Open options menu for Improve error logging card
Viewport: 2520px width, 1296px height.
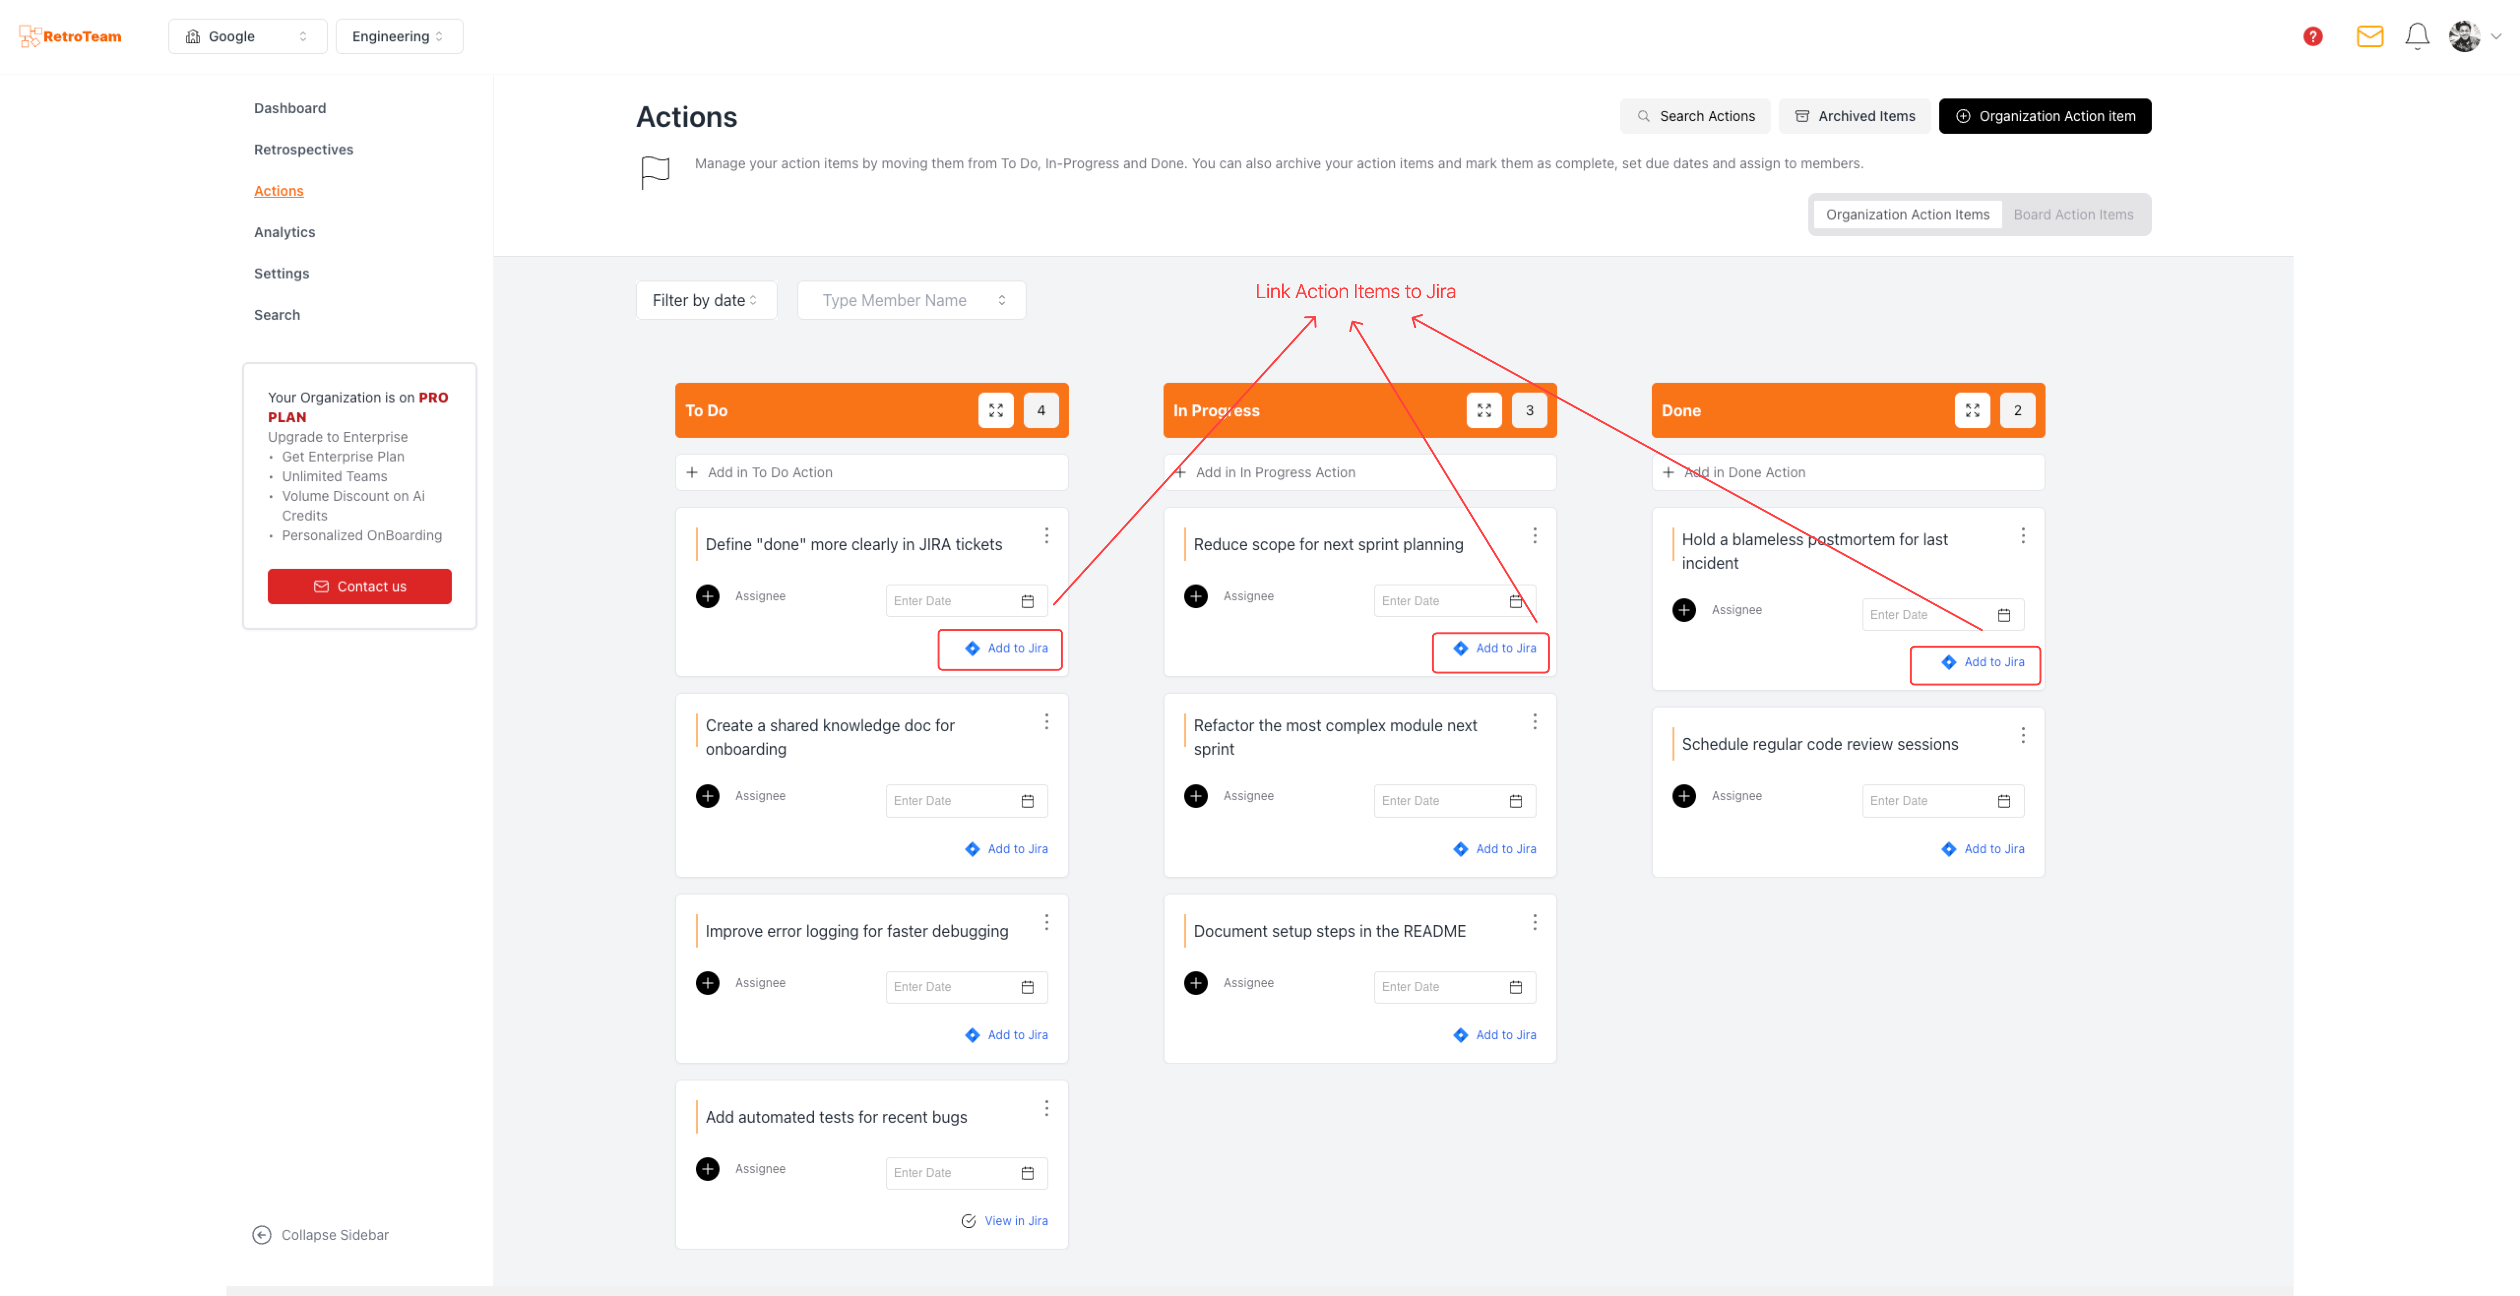click(x=1047, y=923)
